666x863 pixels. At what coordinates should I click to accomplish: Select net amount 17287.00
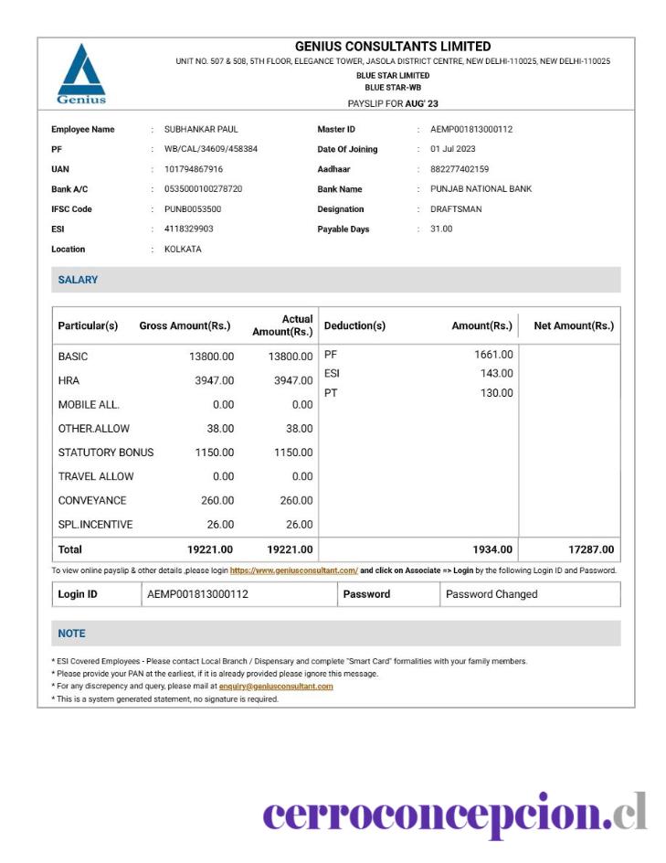tap(591, 549)
